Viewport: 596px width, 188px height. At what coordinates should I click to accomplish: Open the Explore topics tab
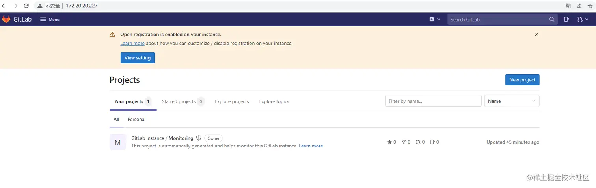274,101
